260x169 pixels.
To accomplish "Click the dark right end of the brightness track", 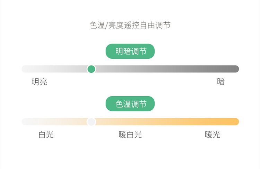I will pos(235,69).
